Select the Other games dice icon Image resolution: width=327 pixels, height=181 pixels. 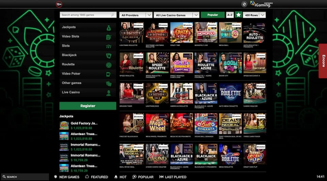pos(109,83)
